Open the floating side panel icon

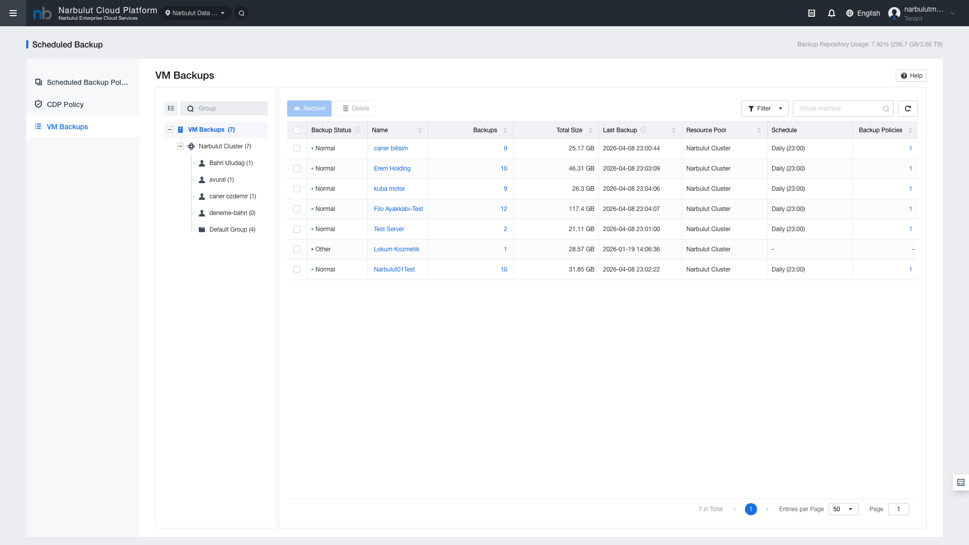pyautogui.click(x=961, y=482)
